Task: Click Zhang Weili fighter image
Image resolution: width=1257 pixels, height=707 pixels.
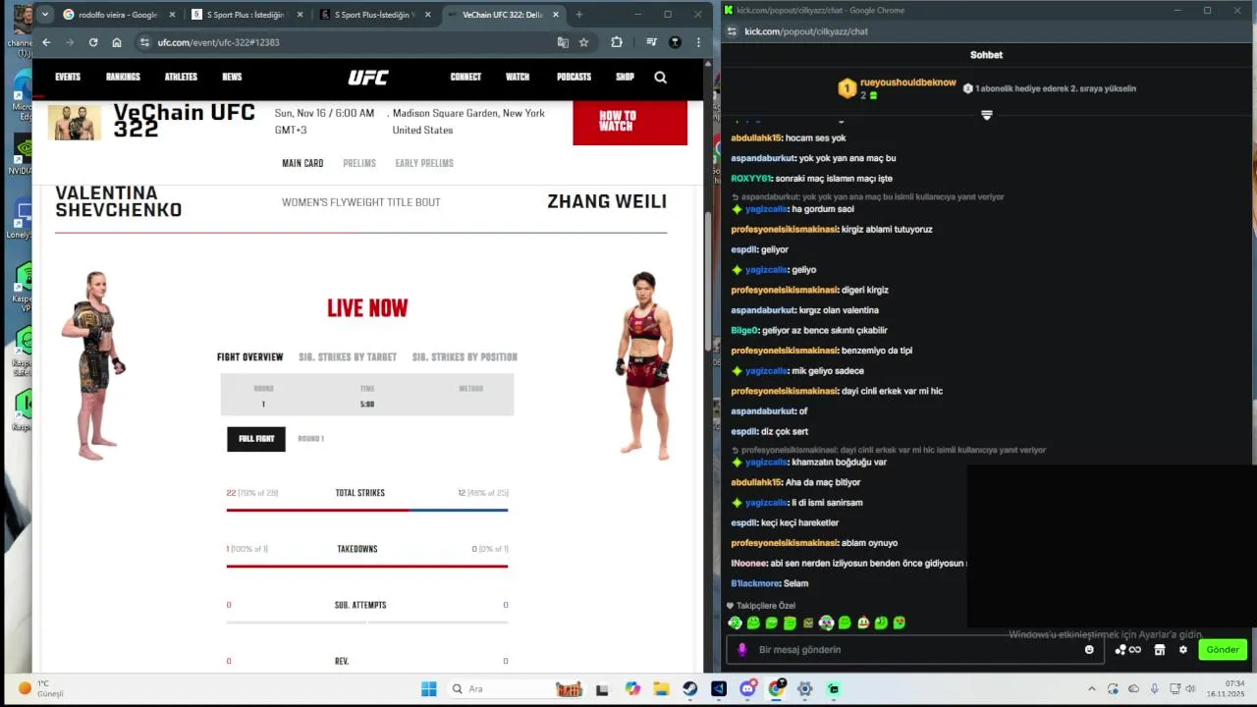Action: click(x=644, y=366)
